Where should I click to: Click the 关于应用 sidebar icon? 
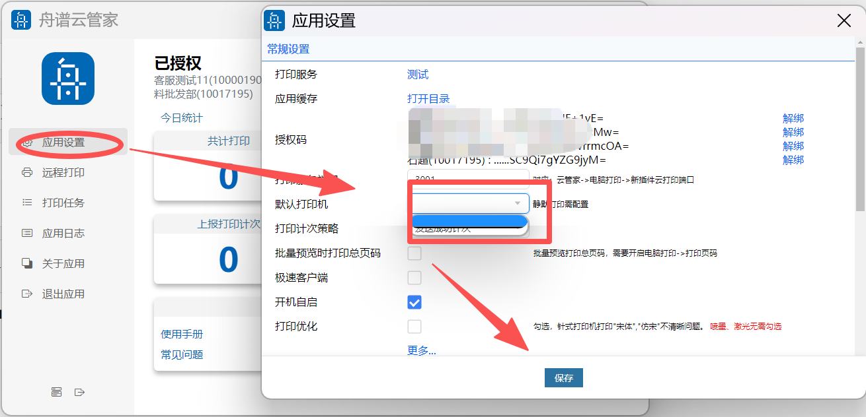pos(27,263)
